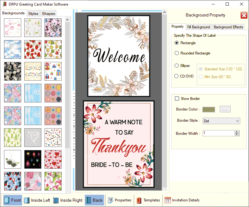The height and width of the screenshot is (207, 249).
Task: Choose the CD/DVD shape option
Action: point(176,76)
